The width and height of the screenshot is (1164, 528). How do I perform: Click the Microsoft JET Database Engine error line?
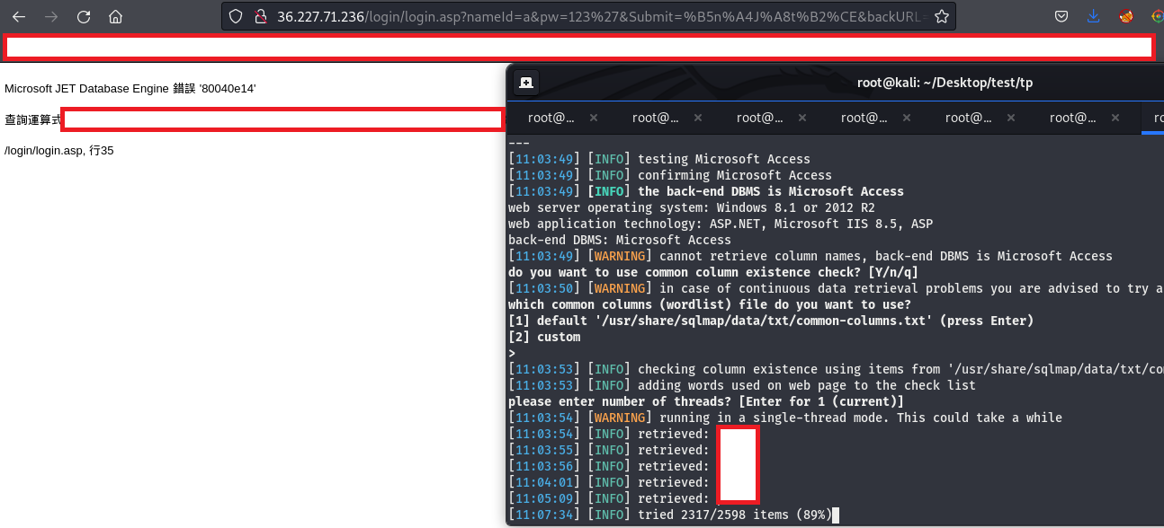(x=130, y=88)
